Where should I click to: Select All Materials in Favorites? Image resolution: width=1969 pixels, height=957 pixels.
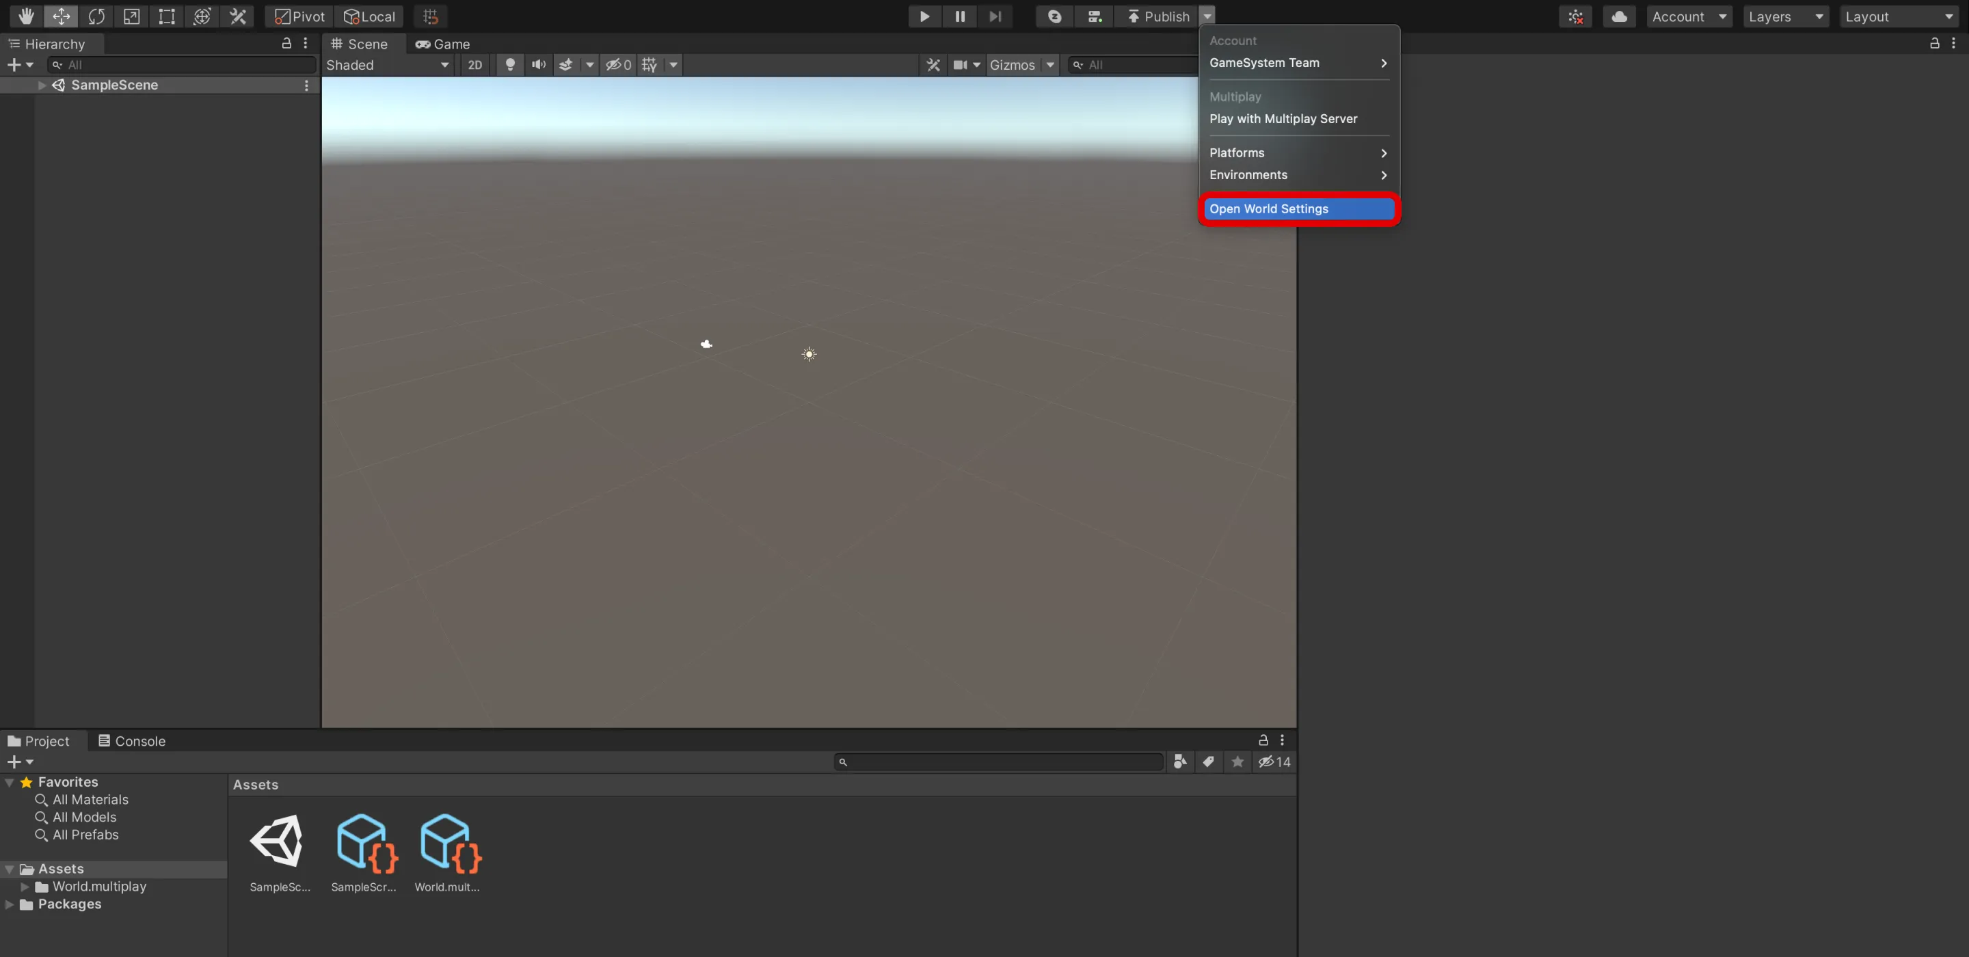pyautogui.click(x=90, y=800)
